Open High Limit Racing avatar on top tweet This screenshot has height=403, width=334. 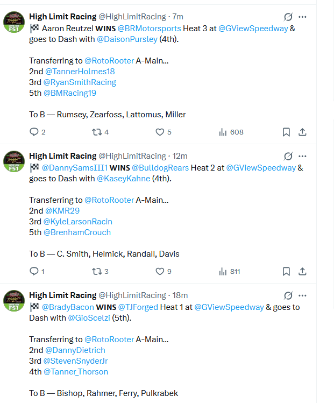click(x=14, y=22)
